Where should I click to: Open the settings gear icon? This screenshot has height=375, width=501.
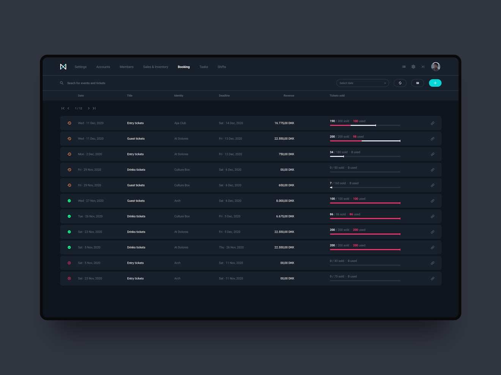[413, 66]
